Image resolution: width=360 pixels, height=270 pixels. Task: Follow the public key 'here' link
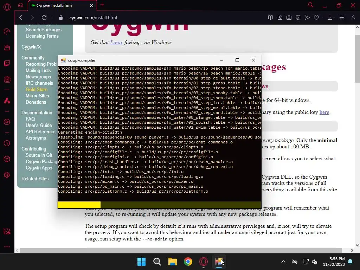point(324,112)
